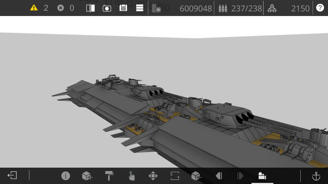The width and height of the screenshot is (328, 184).
Task: Exit the editor with the exit arrow icon
Action: tap(12, 175)
